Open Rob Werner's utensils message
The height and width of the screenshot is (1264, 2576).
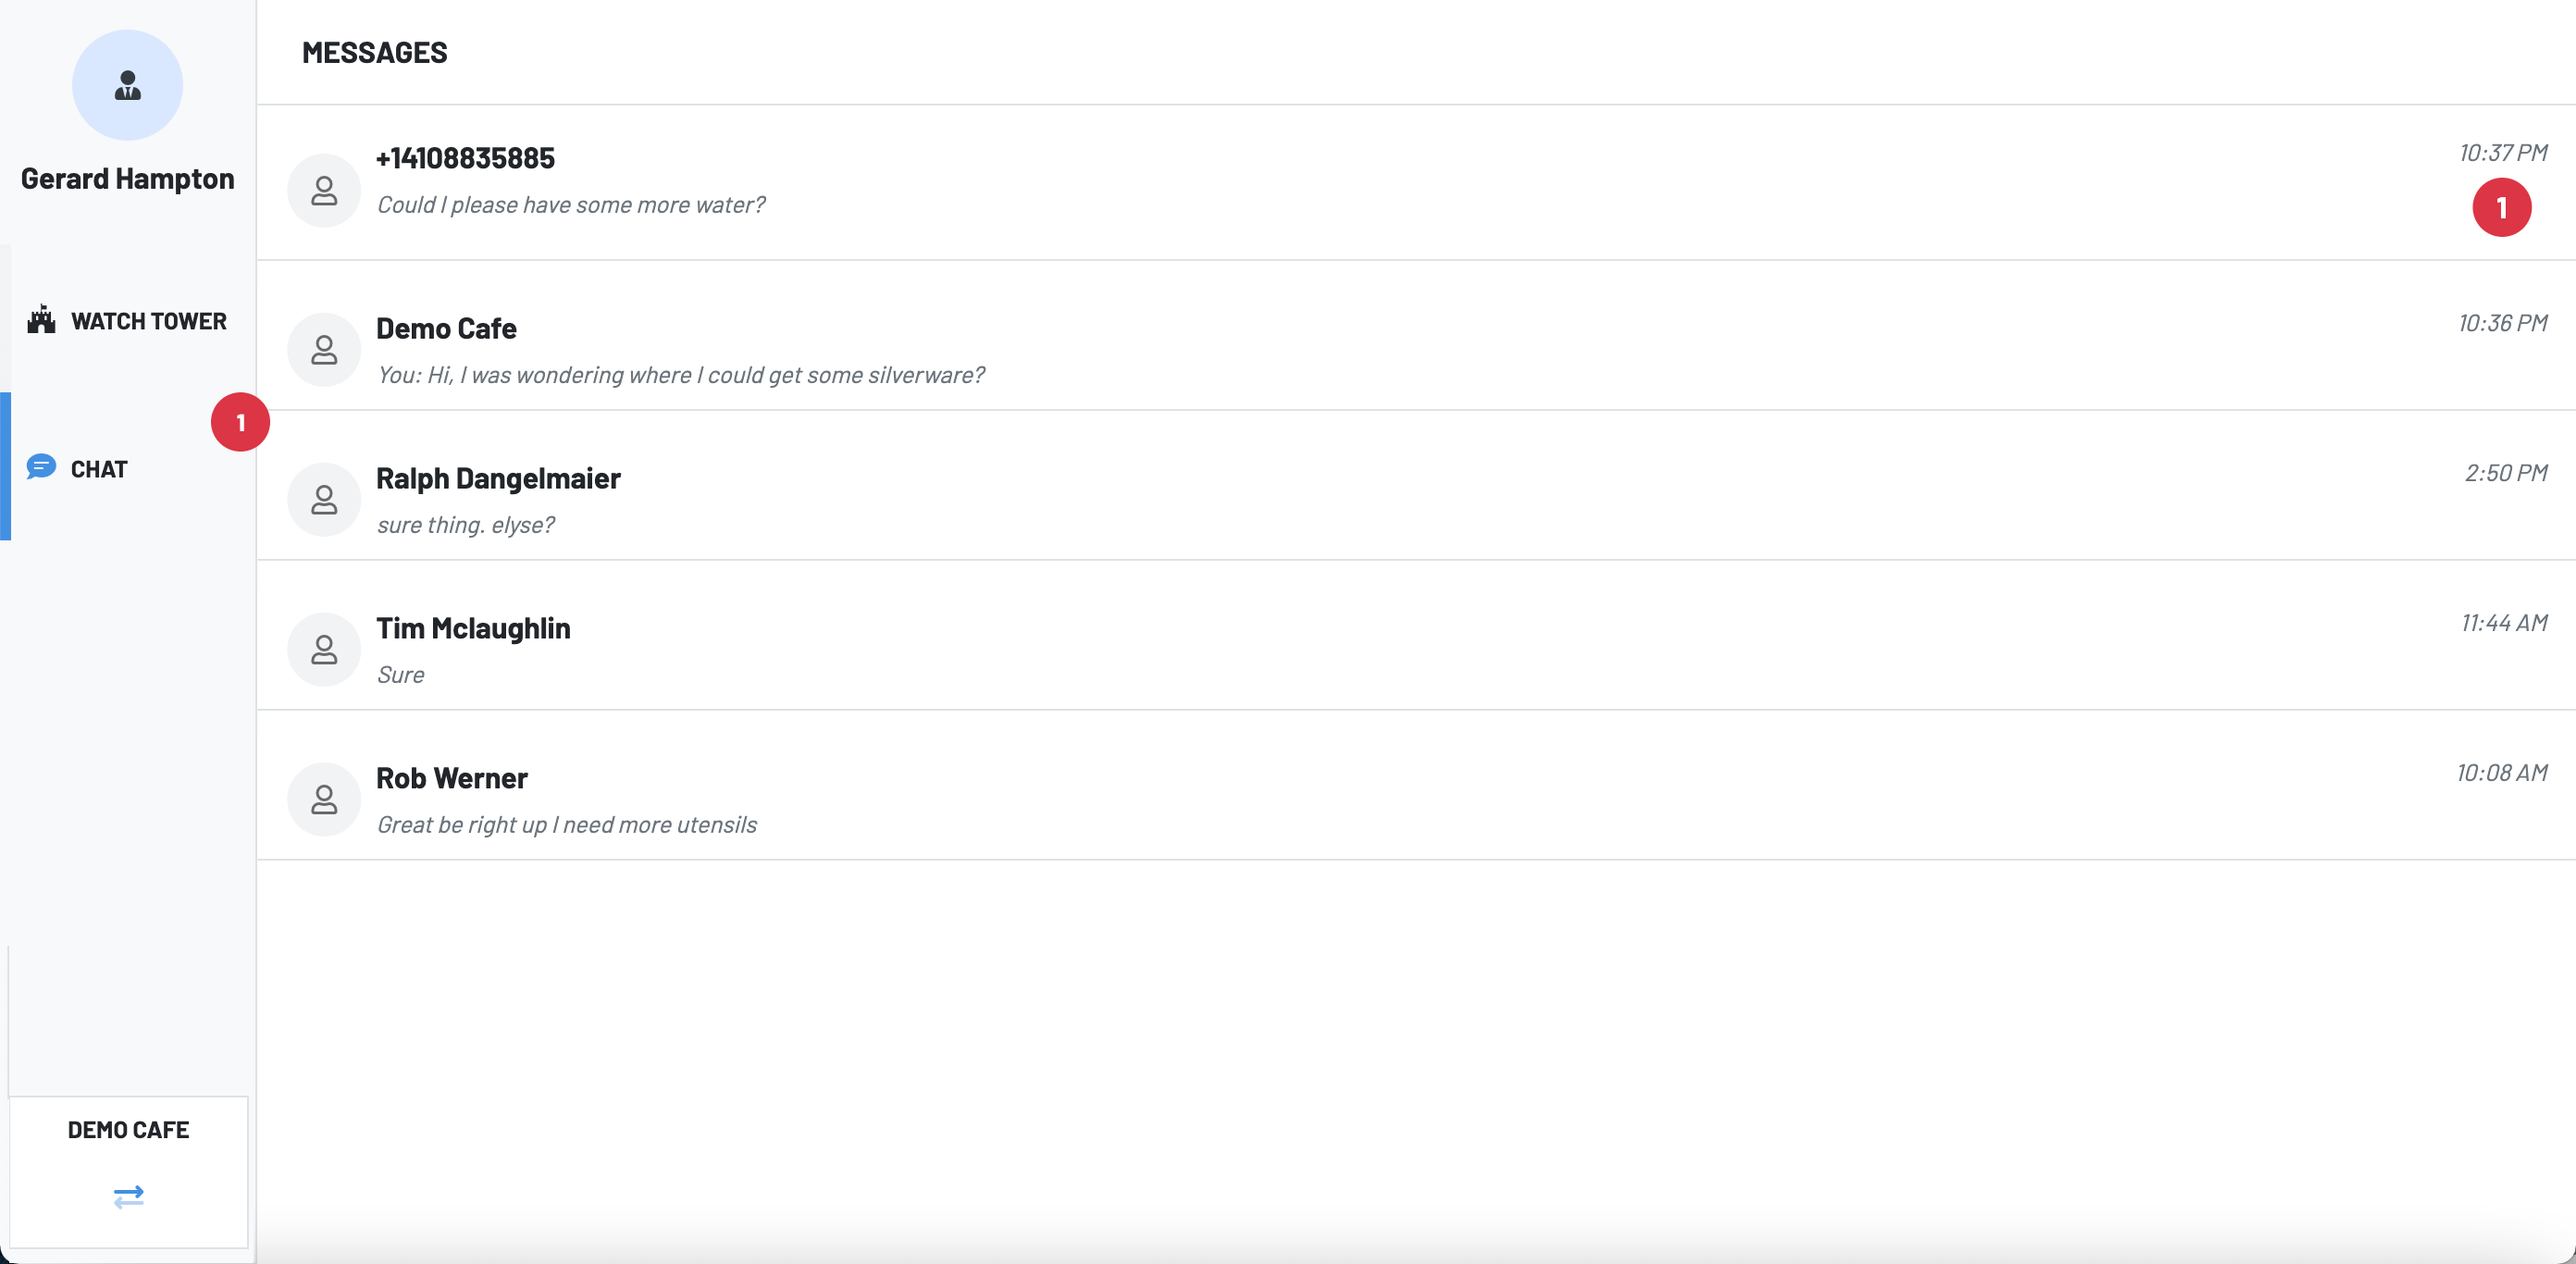tap(1416, 785)
